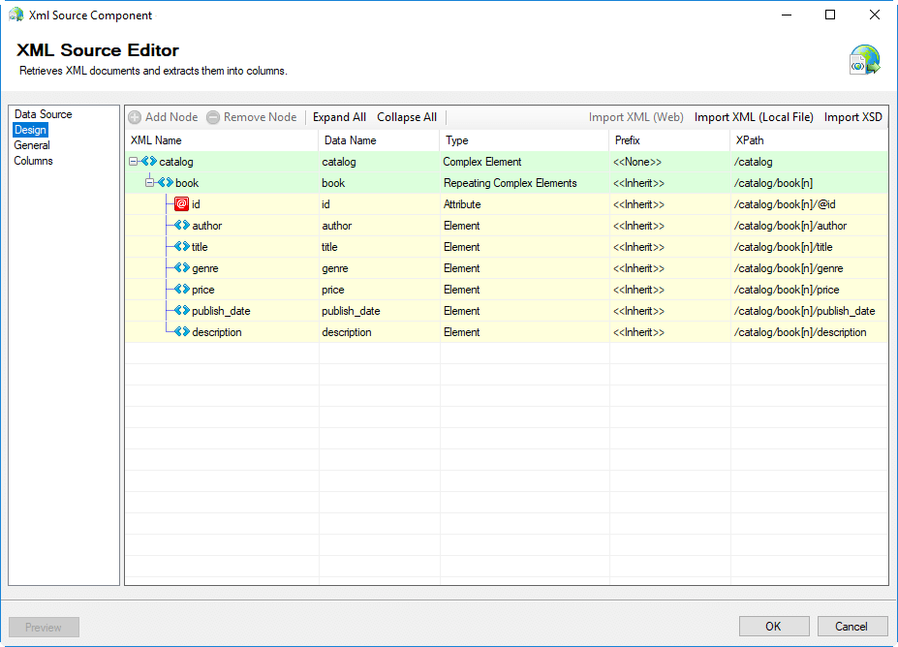Viewport: 898px width, 647px height.
Task: Click the catalog element node icon
Action: [149, 162]
